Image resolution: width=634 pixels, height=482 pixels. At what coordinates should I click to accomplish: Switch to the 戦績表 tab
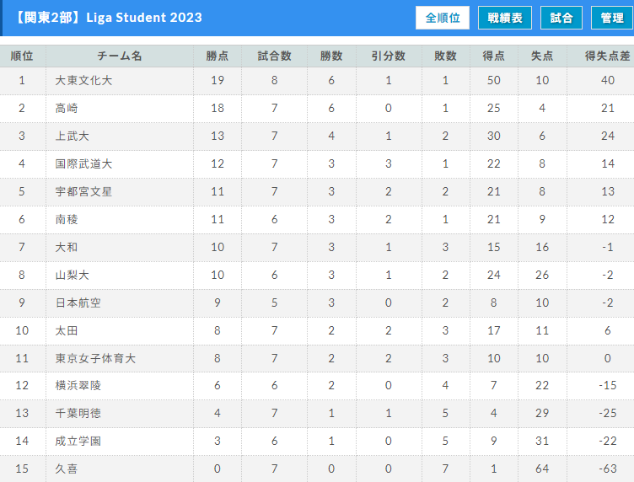click(x=505, y=18)
